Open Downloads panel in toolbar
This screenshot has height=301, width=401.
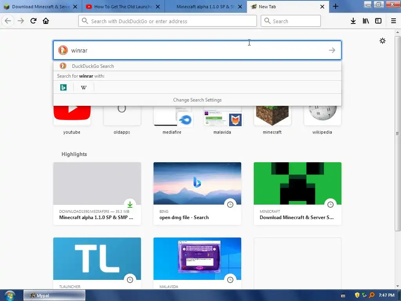coord(353,21)
